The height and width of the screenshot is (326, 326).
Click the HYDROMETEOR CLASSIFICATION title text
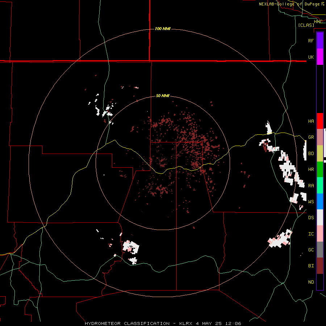(x=127, y=323)
